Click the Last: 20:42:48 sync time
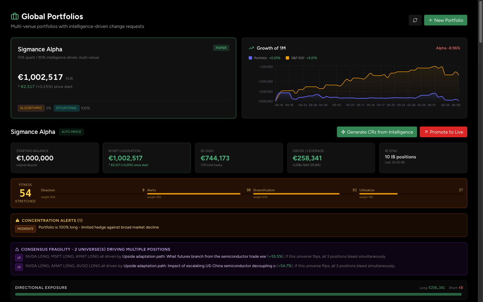Viewport: 483px width, 302px height. pos(394,162)
